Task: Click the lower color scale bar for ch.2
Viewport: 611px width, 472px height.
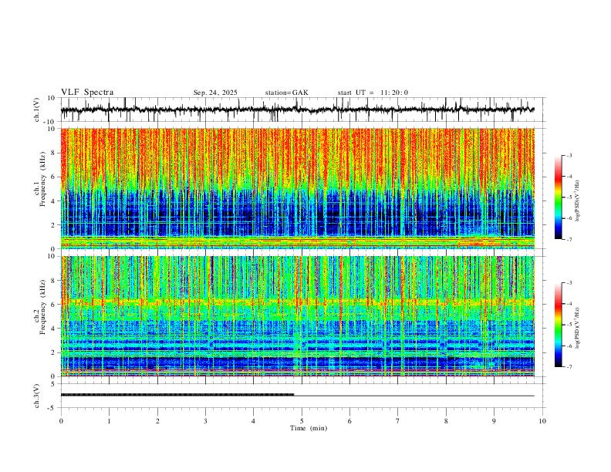Action: click(x=558, y=325)
